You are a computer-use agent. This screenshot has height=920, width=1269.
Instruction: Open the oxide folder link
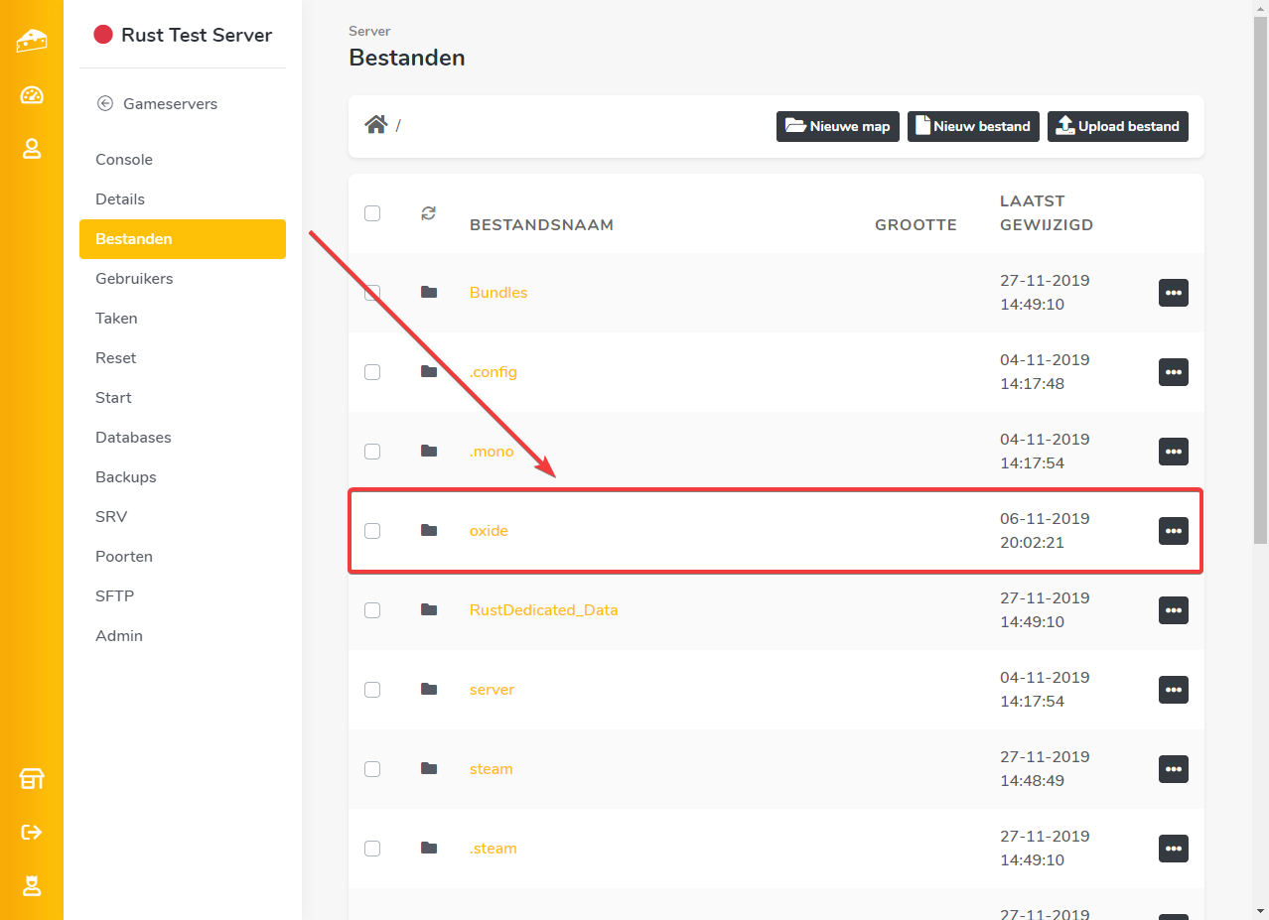489,531
